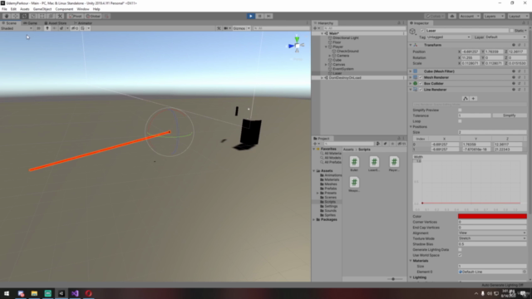Select the Transform tool in toolbar
This screenshot has height=299, width=532.
[x=51, y=16]
